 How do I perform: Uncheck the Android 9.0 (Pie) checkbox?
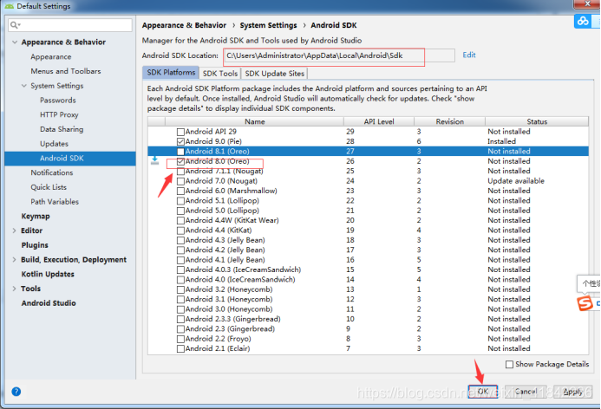[180, 142]
